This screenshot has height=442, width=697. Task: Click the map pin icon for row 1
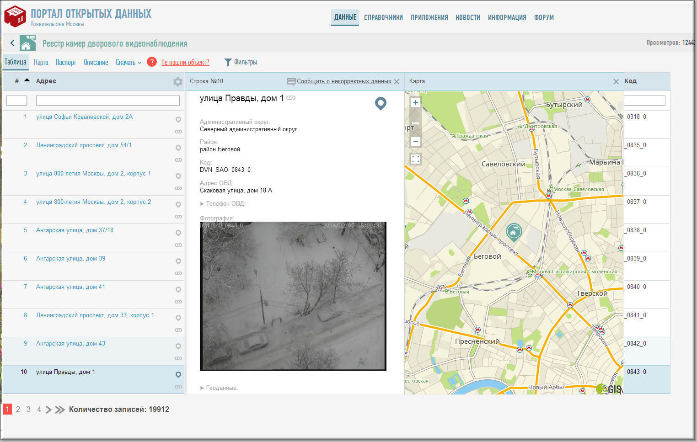coord(178,119)
